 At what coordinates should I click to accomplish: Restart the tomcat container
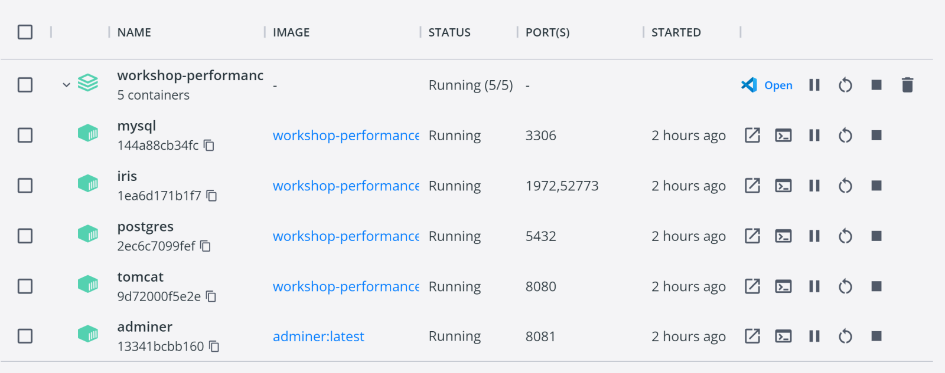[845, 286]
